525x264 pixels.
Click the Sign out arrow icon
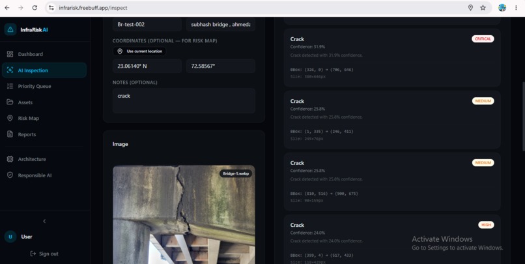(x=33, y=254)
